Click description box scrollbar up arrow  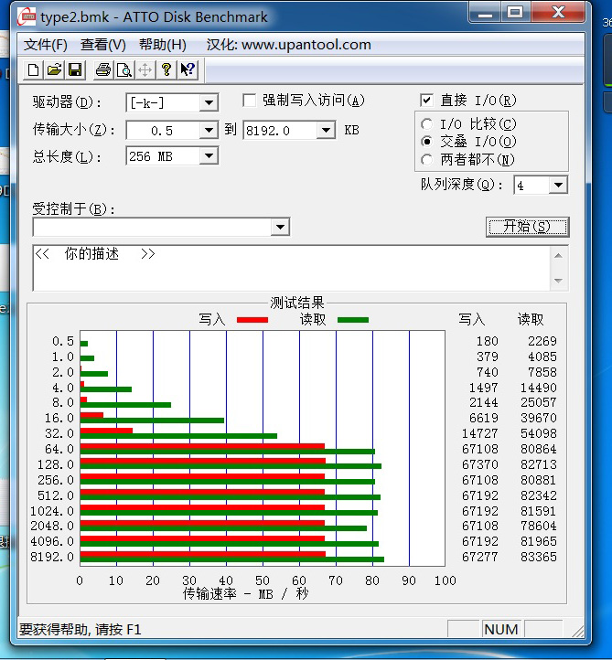coord(559,255)
